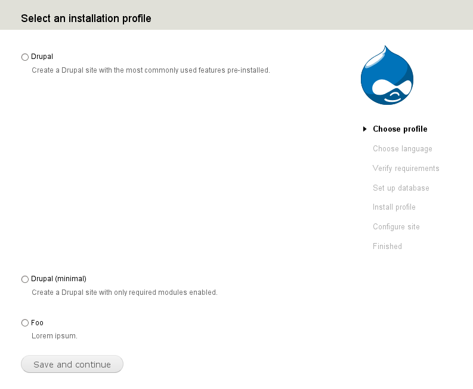Click the Save and continue button
473x389 pixels.
(x=72, y=365)
